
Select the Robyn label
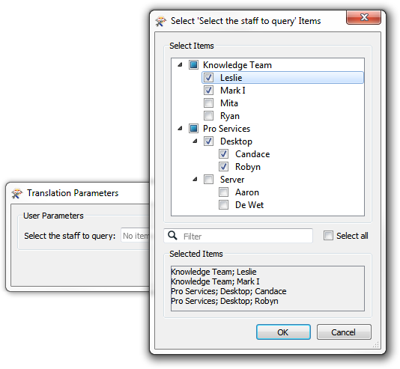pyautogui.click(x=248, y=167)
